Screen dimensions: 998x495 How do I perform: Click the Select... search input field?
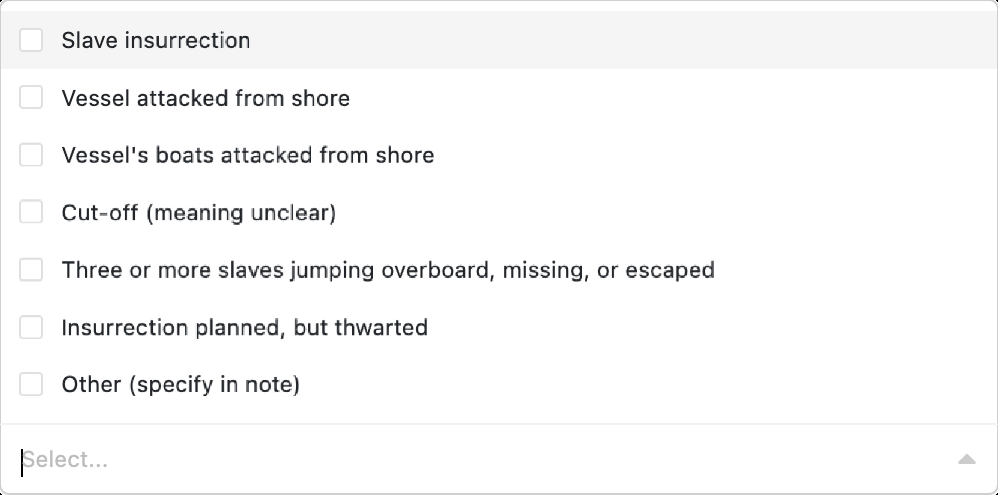pyautogui.click(x=465, y=460)
